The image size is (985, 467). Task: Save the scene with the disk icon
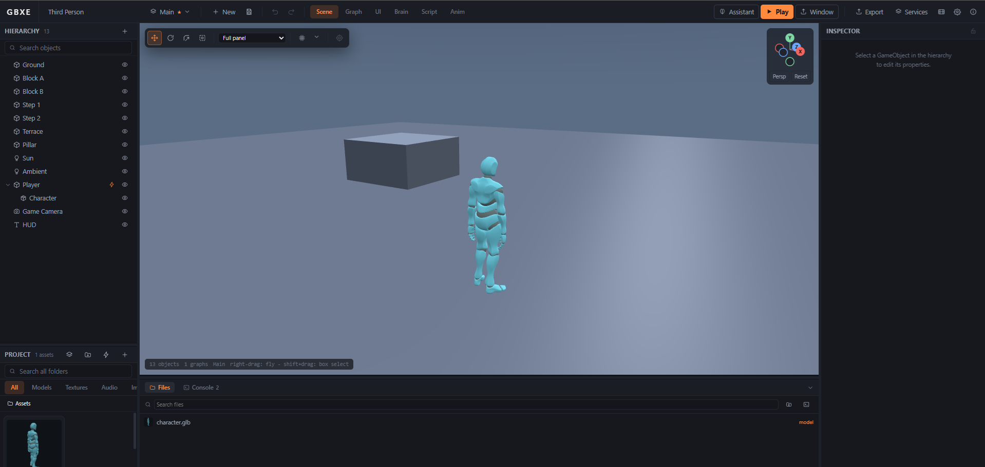[x=249, y=12]
